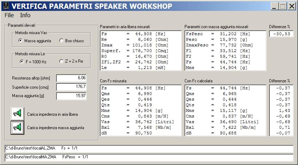Click the FsPeso = 31,202 Hz row
298x165 pixels.
[225, 34]
